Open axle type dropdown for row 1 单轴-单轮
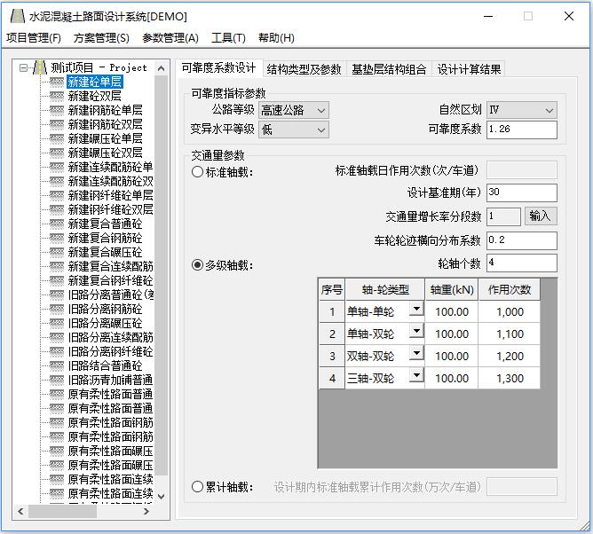The width and height of the screenshot is (593, 534). (x=416, y=310)
